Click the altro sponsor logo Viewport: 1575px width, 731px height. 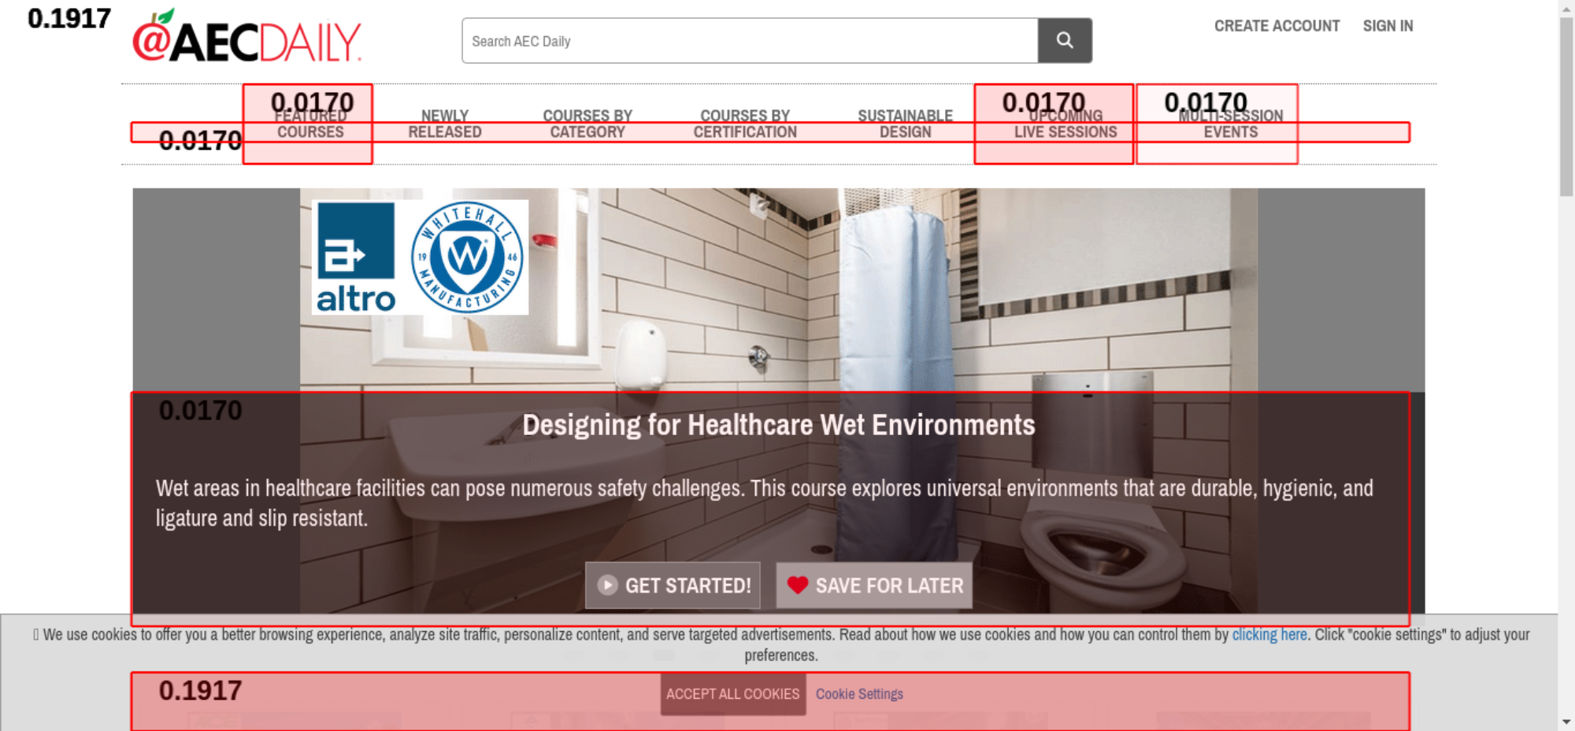click(356, 257)
